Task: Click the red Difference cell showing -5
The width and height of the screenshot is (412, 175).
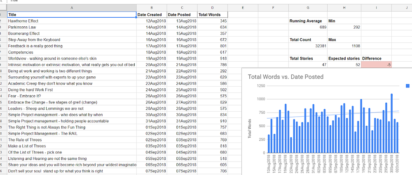Action: point(376,65)
